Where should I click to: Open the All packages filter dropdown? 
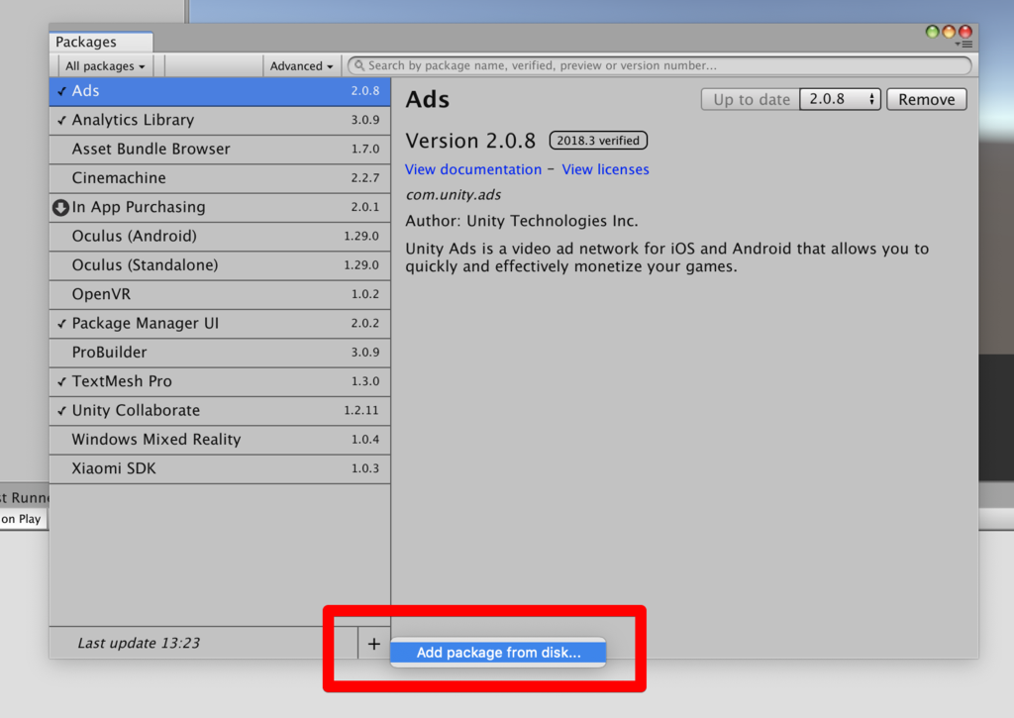coord(105,66)
